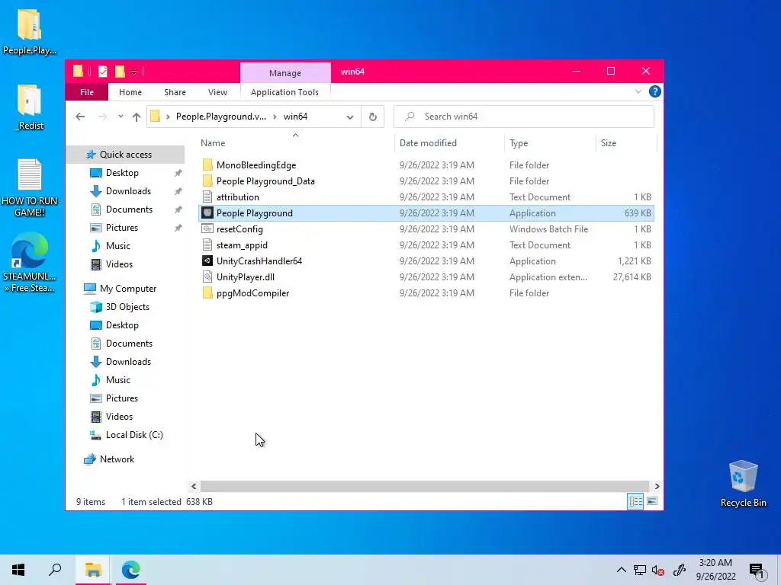The width and height of the screenshot is (781, 585).
Task: Select the HOW TO RUN GAME!! text file
Action: tap(30, 188)
